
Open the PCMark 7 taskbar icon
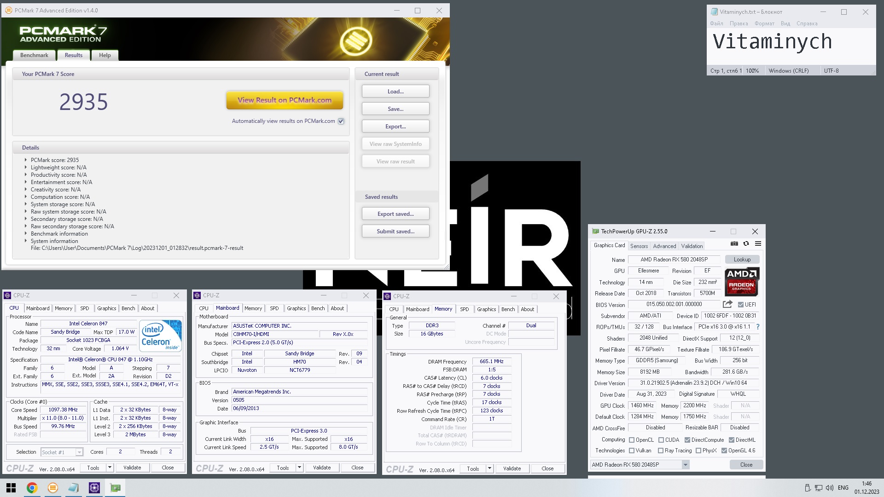point(53,488)
